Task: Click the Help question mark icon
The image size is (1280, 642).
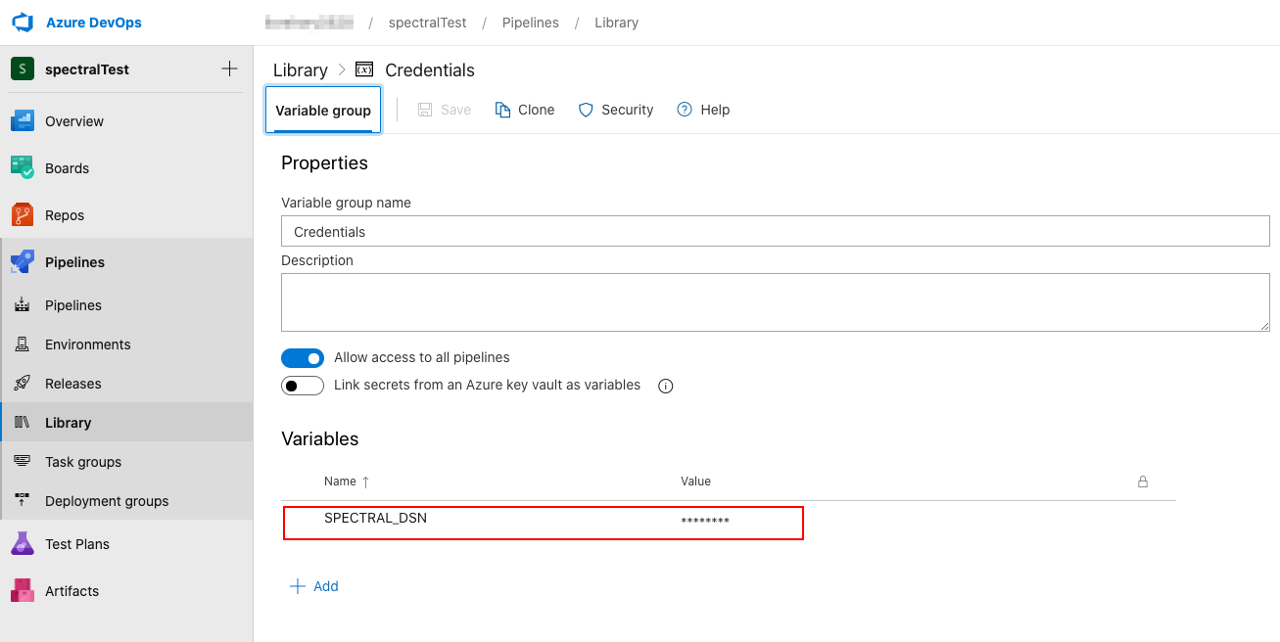Action: (x=685, y=110)
